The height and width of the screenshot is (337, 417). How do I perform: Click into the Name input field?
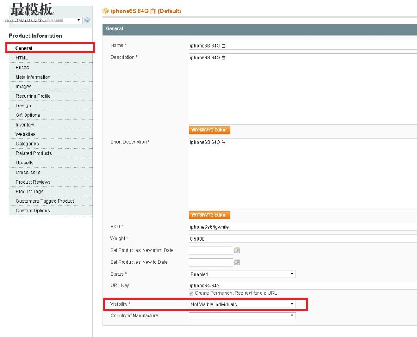pos(303,46)
